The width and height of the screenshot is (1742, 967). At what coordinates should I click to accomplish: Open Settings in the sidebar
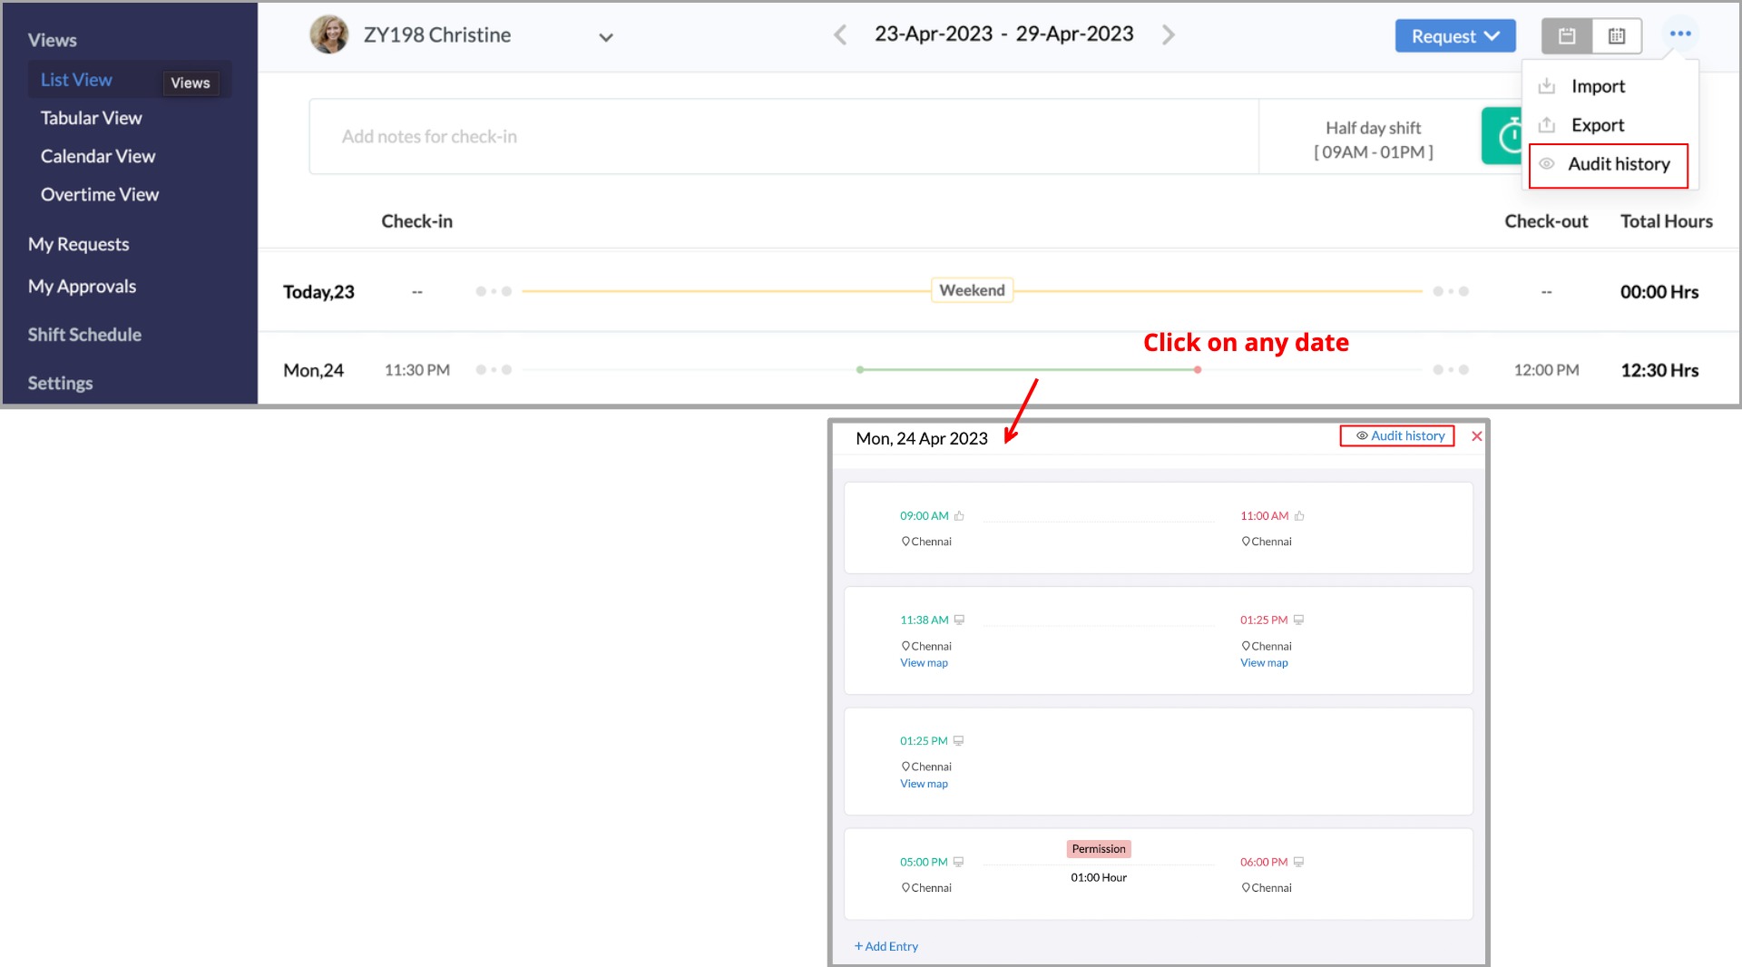60,383
